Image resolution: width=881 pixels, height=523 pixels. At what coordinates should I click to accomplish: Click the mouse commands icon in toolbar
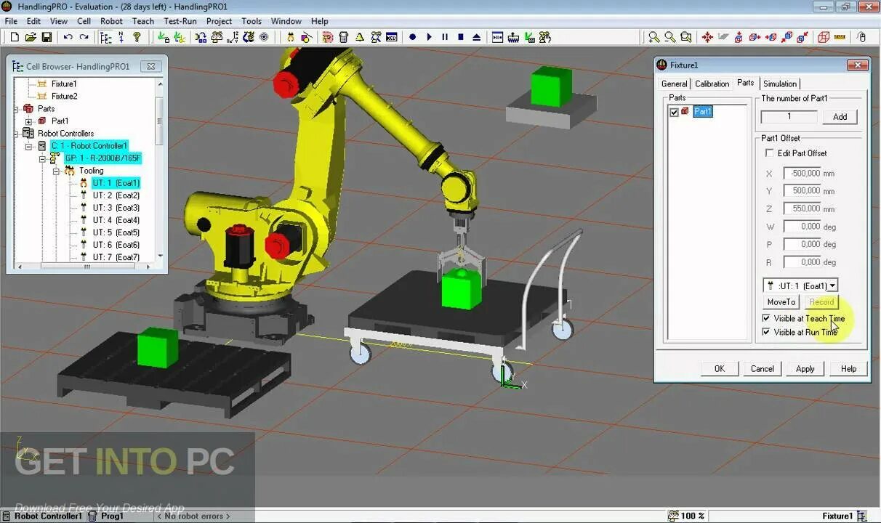[862, 37]
